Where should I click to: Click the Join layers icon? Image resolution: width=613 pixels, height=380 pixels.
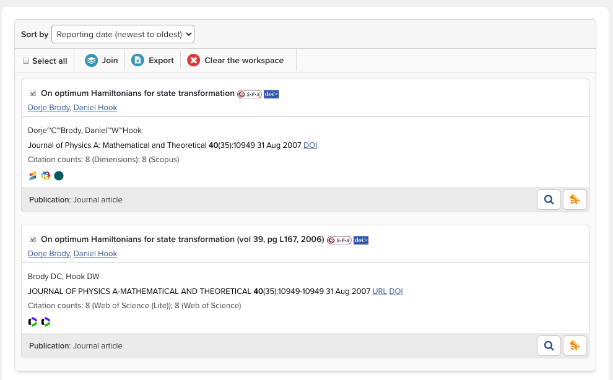(x=92, y=61)
